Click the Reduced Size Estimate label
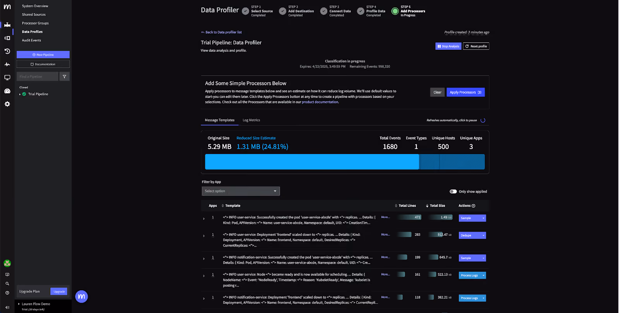 coord(256,138)
